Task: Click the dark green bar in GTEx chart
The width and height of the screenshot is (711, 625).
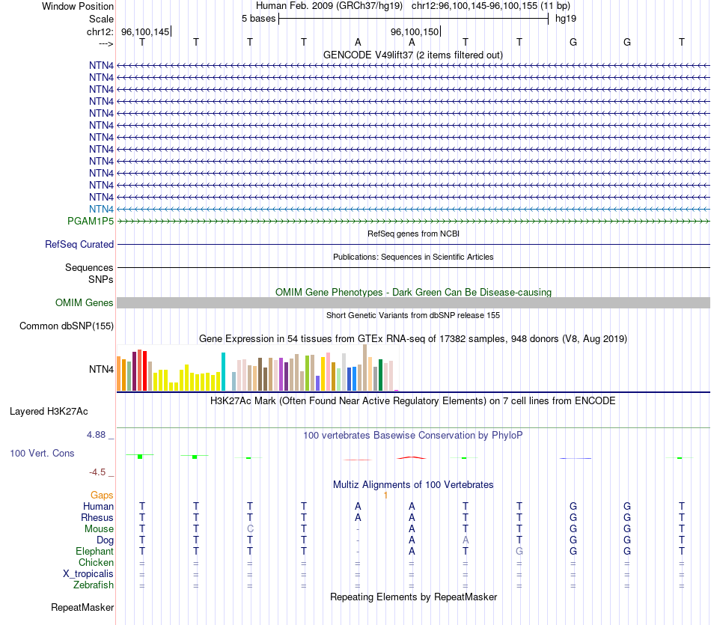Action: click(x=380, y=375)
